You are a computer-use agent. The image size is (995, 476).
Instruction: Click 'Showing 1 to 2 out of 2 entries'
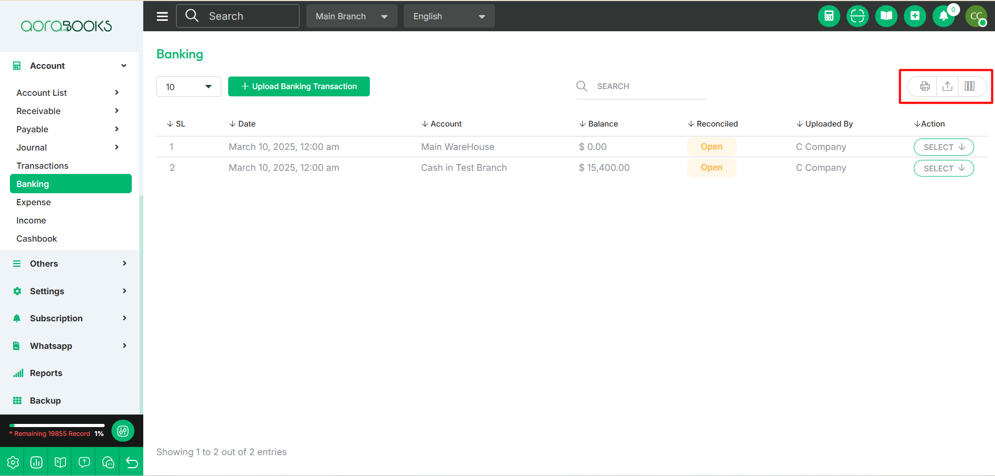(221, 452)
